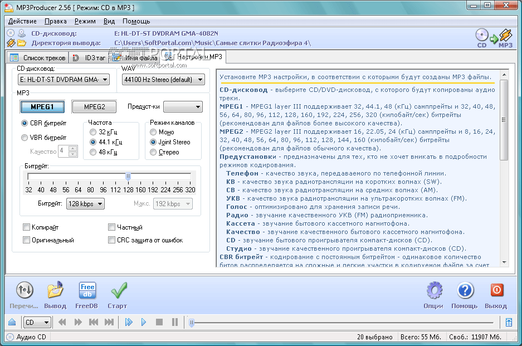522x346 pixels.
Task: Click the blue double-arrow play all button
Action: click(x=129, y=322)
